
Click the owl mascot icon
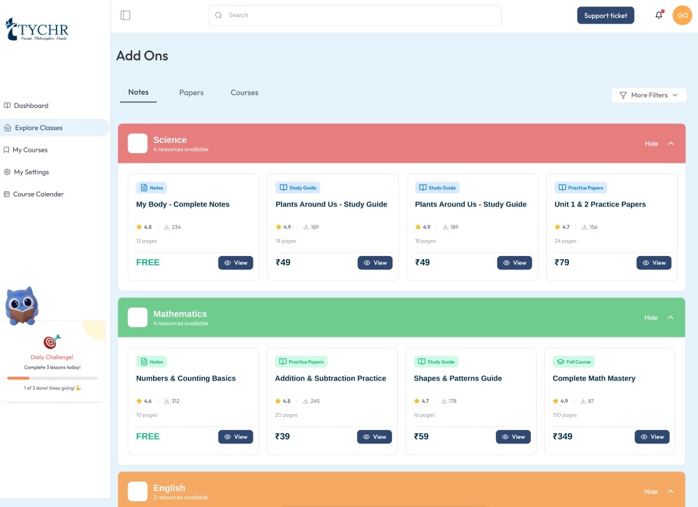[x=22, y=306]
